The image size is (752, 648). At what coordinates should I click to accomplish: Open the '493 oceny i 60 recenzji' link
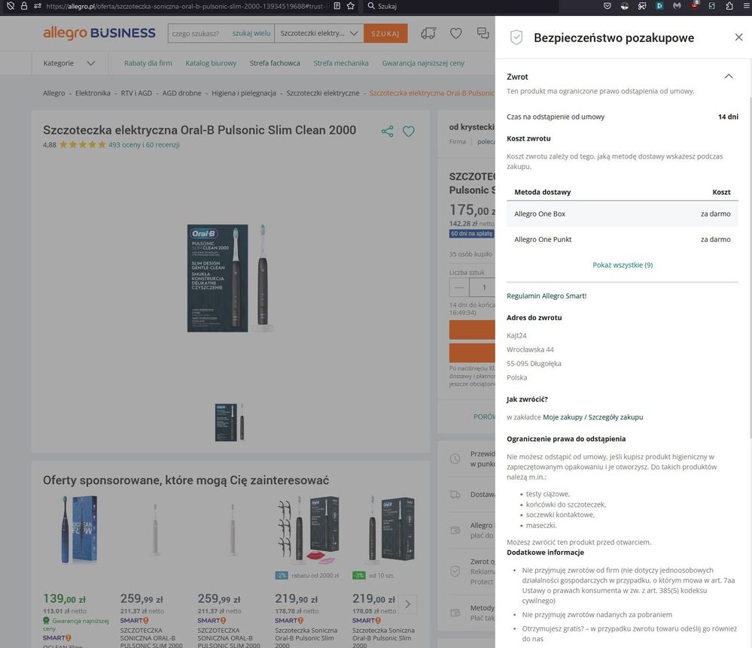(x=144, y=144)
